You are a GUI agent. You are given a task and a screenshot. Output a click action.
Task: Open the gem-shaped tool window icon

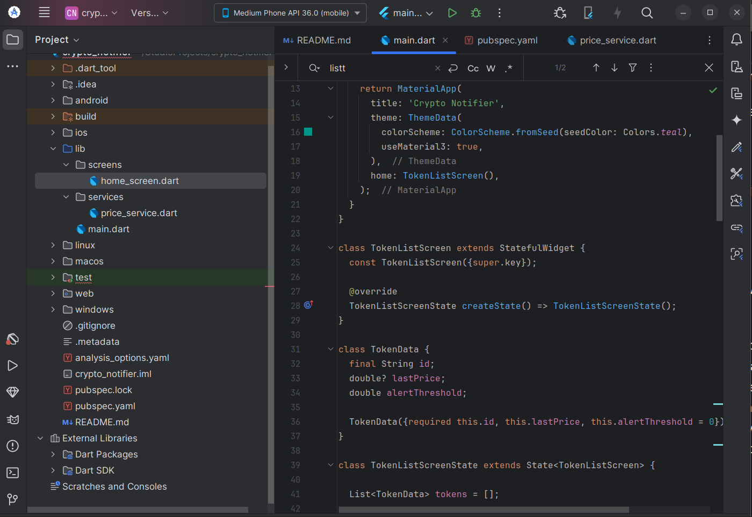click(x=13, y=392)
